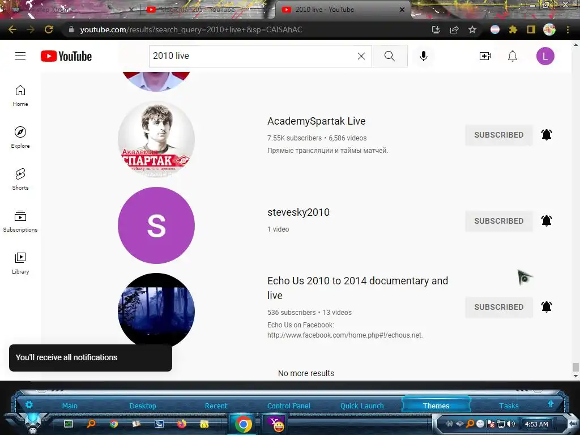Run search with the magnifier button

[390, 56]
